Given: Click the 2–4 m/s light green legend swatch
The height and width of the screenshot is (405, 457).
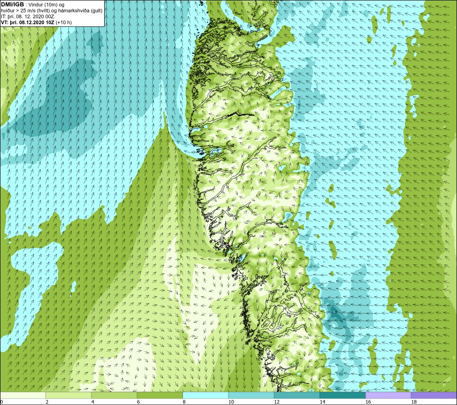Looking at the screenshot, I should coord(69,395).
